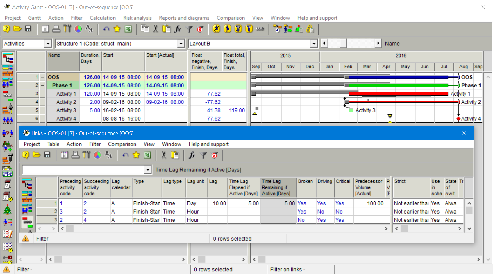The width and height of the screenshot is (493, 274).
Task: Click the paste clipboard icon in Links toolbar
Action: point(175,155)
